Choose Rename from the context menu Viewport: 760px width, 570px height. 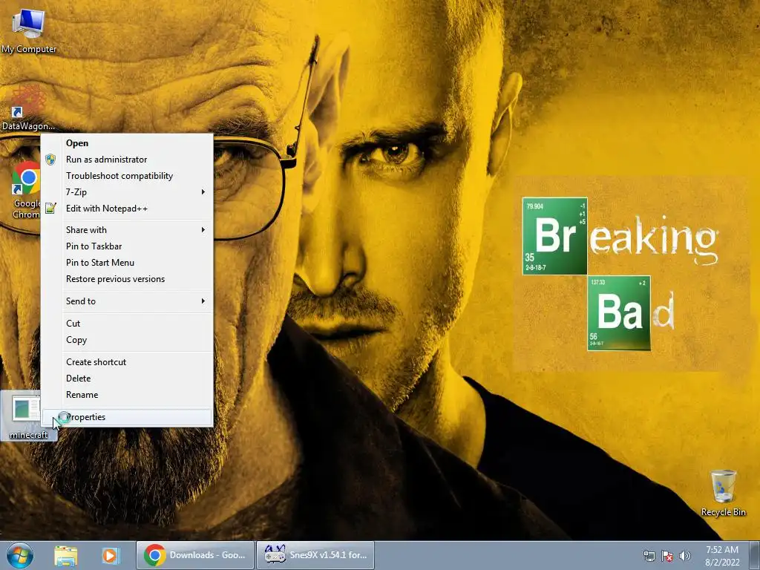pyautogui.click(x=127, y=396)
